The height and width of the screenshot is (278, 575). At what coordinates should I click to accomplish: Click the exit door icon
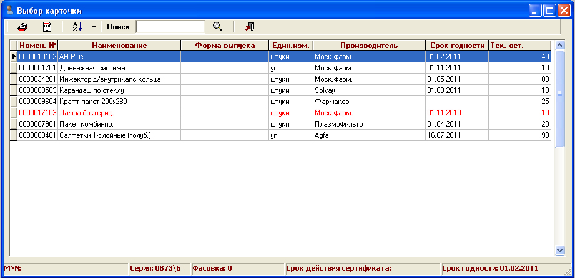[x=250, y=27]
